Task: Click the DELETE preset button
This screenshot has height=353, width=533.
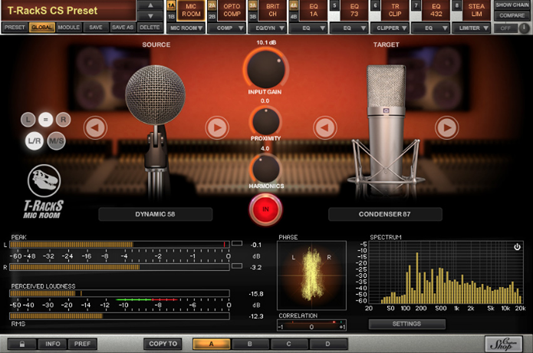Action: (x=150, y=27)
